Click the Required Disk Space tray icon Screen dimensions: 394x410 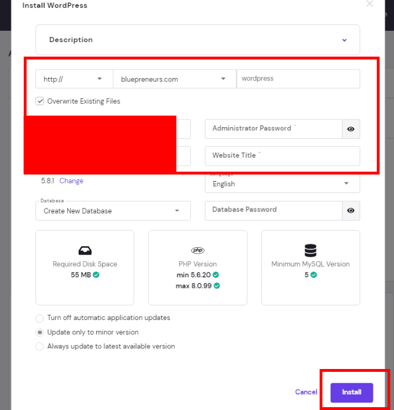[85, 251]
